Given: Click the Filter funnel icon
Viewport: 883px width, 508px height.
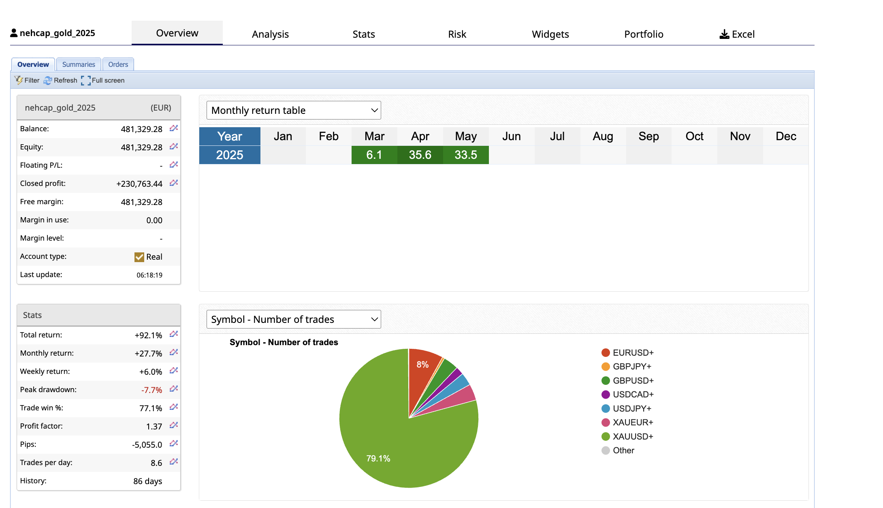Looking at the screenshot, I should (19, 80).
